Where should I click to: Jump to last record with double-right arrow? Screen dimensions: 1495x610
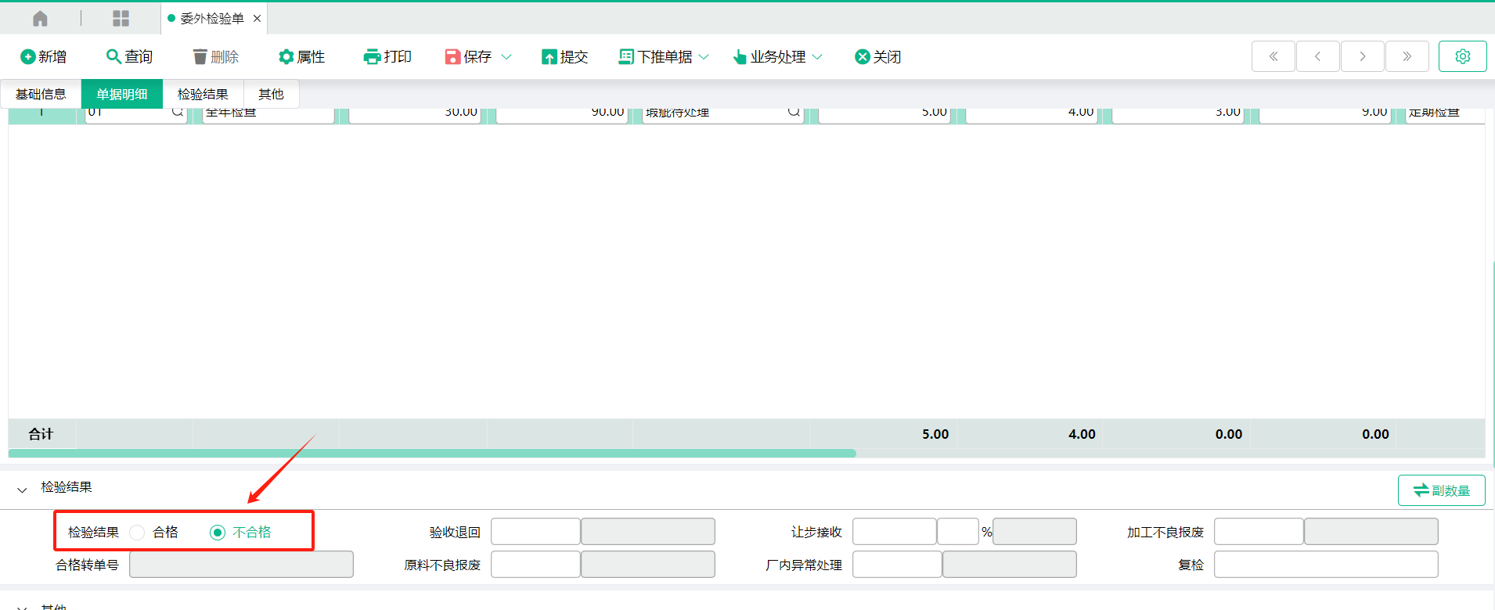(x=1407, y=56)
